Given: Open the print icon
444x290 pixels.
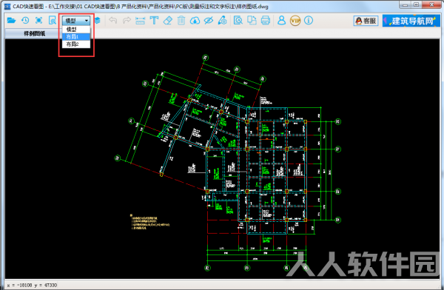Looking at the screenshot, I should (x=266, y=21).
